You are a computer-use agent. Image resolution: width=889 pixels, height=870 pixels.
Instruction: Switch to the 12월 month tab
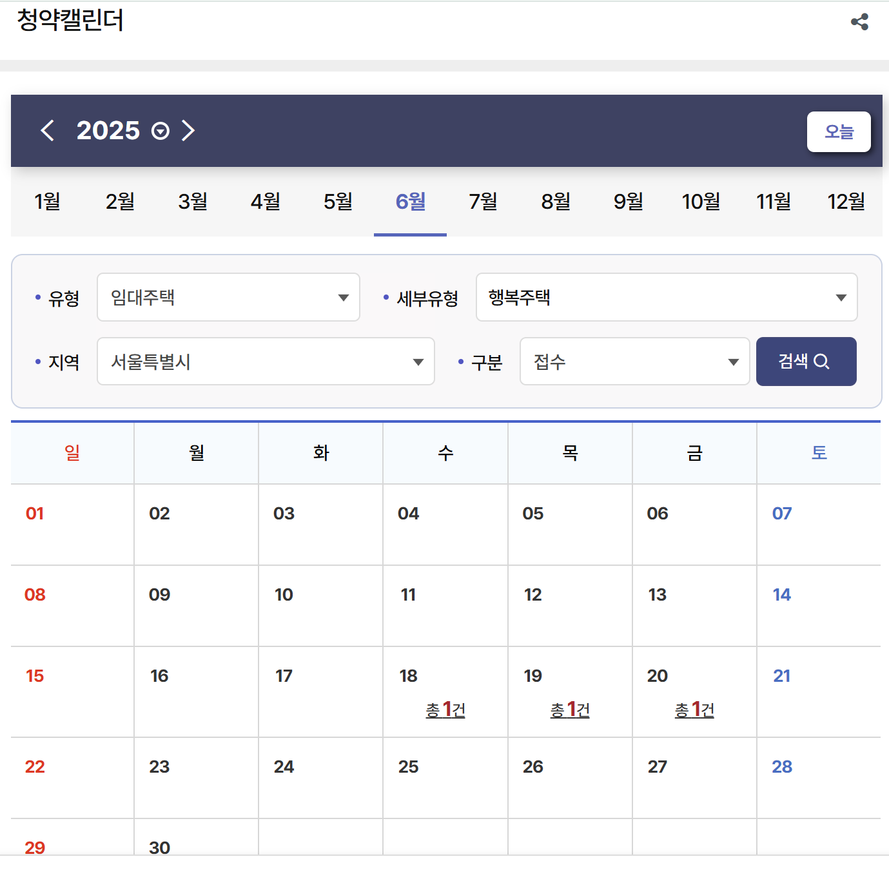click(x=845, y=202)
